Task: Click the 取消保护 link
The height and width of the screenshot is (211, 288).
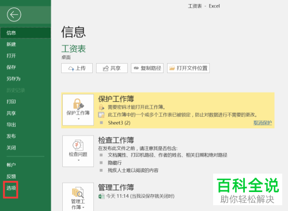Action: pos(263,122)
